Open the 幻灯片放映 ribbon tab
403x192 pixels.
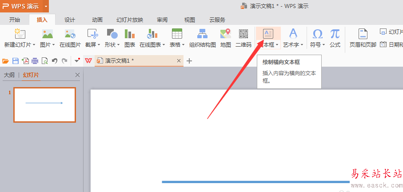pyautogui.click(x=130, y=20)
